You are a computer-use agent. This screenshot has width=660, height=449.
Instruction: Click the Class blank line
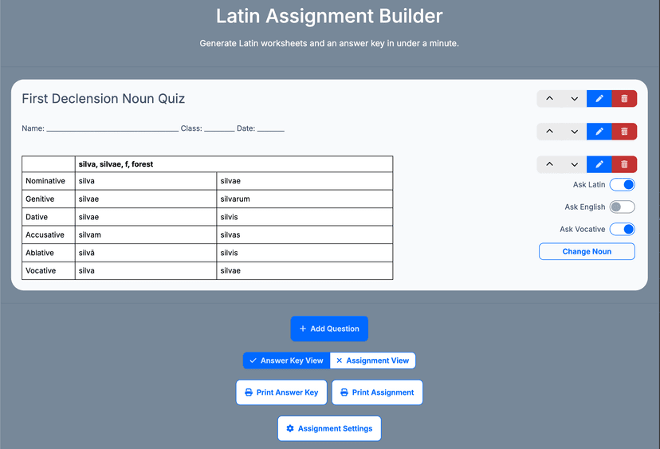(x=219, y=129)
